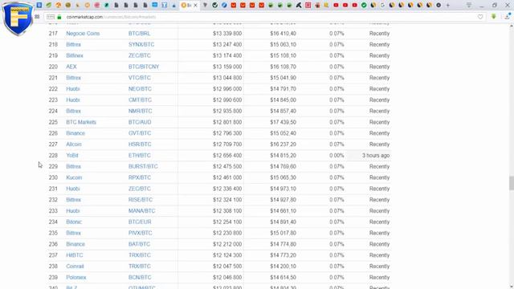Open a new browser tab
The image size is (514, 289).
(448, 6)
